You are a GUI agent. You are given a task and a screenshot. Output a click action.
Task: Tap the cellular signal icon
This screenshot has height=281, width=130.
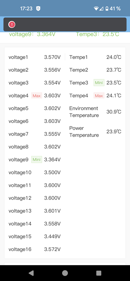coord(102,8)
